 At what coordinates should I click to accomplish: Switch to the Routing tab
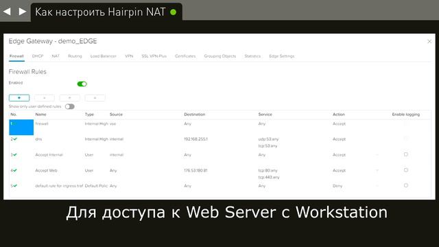tap(75, 56)
